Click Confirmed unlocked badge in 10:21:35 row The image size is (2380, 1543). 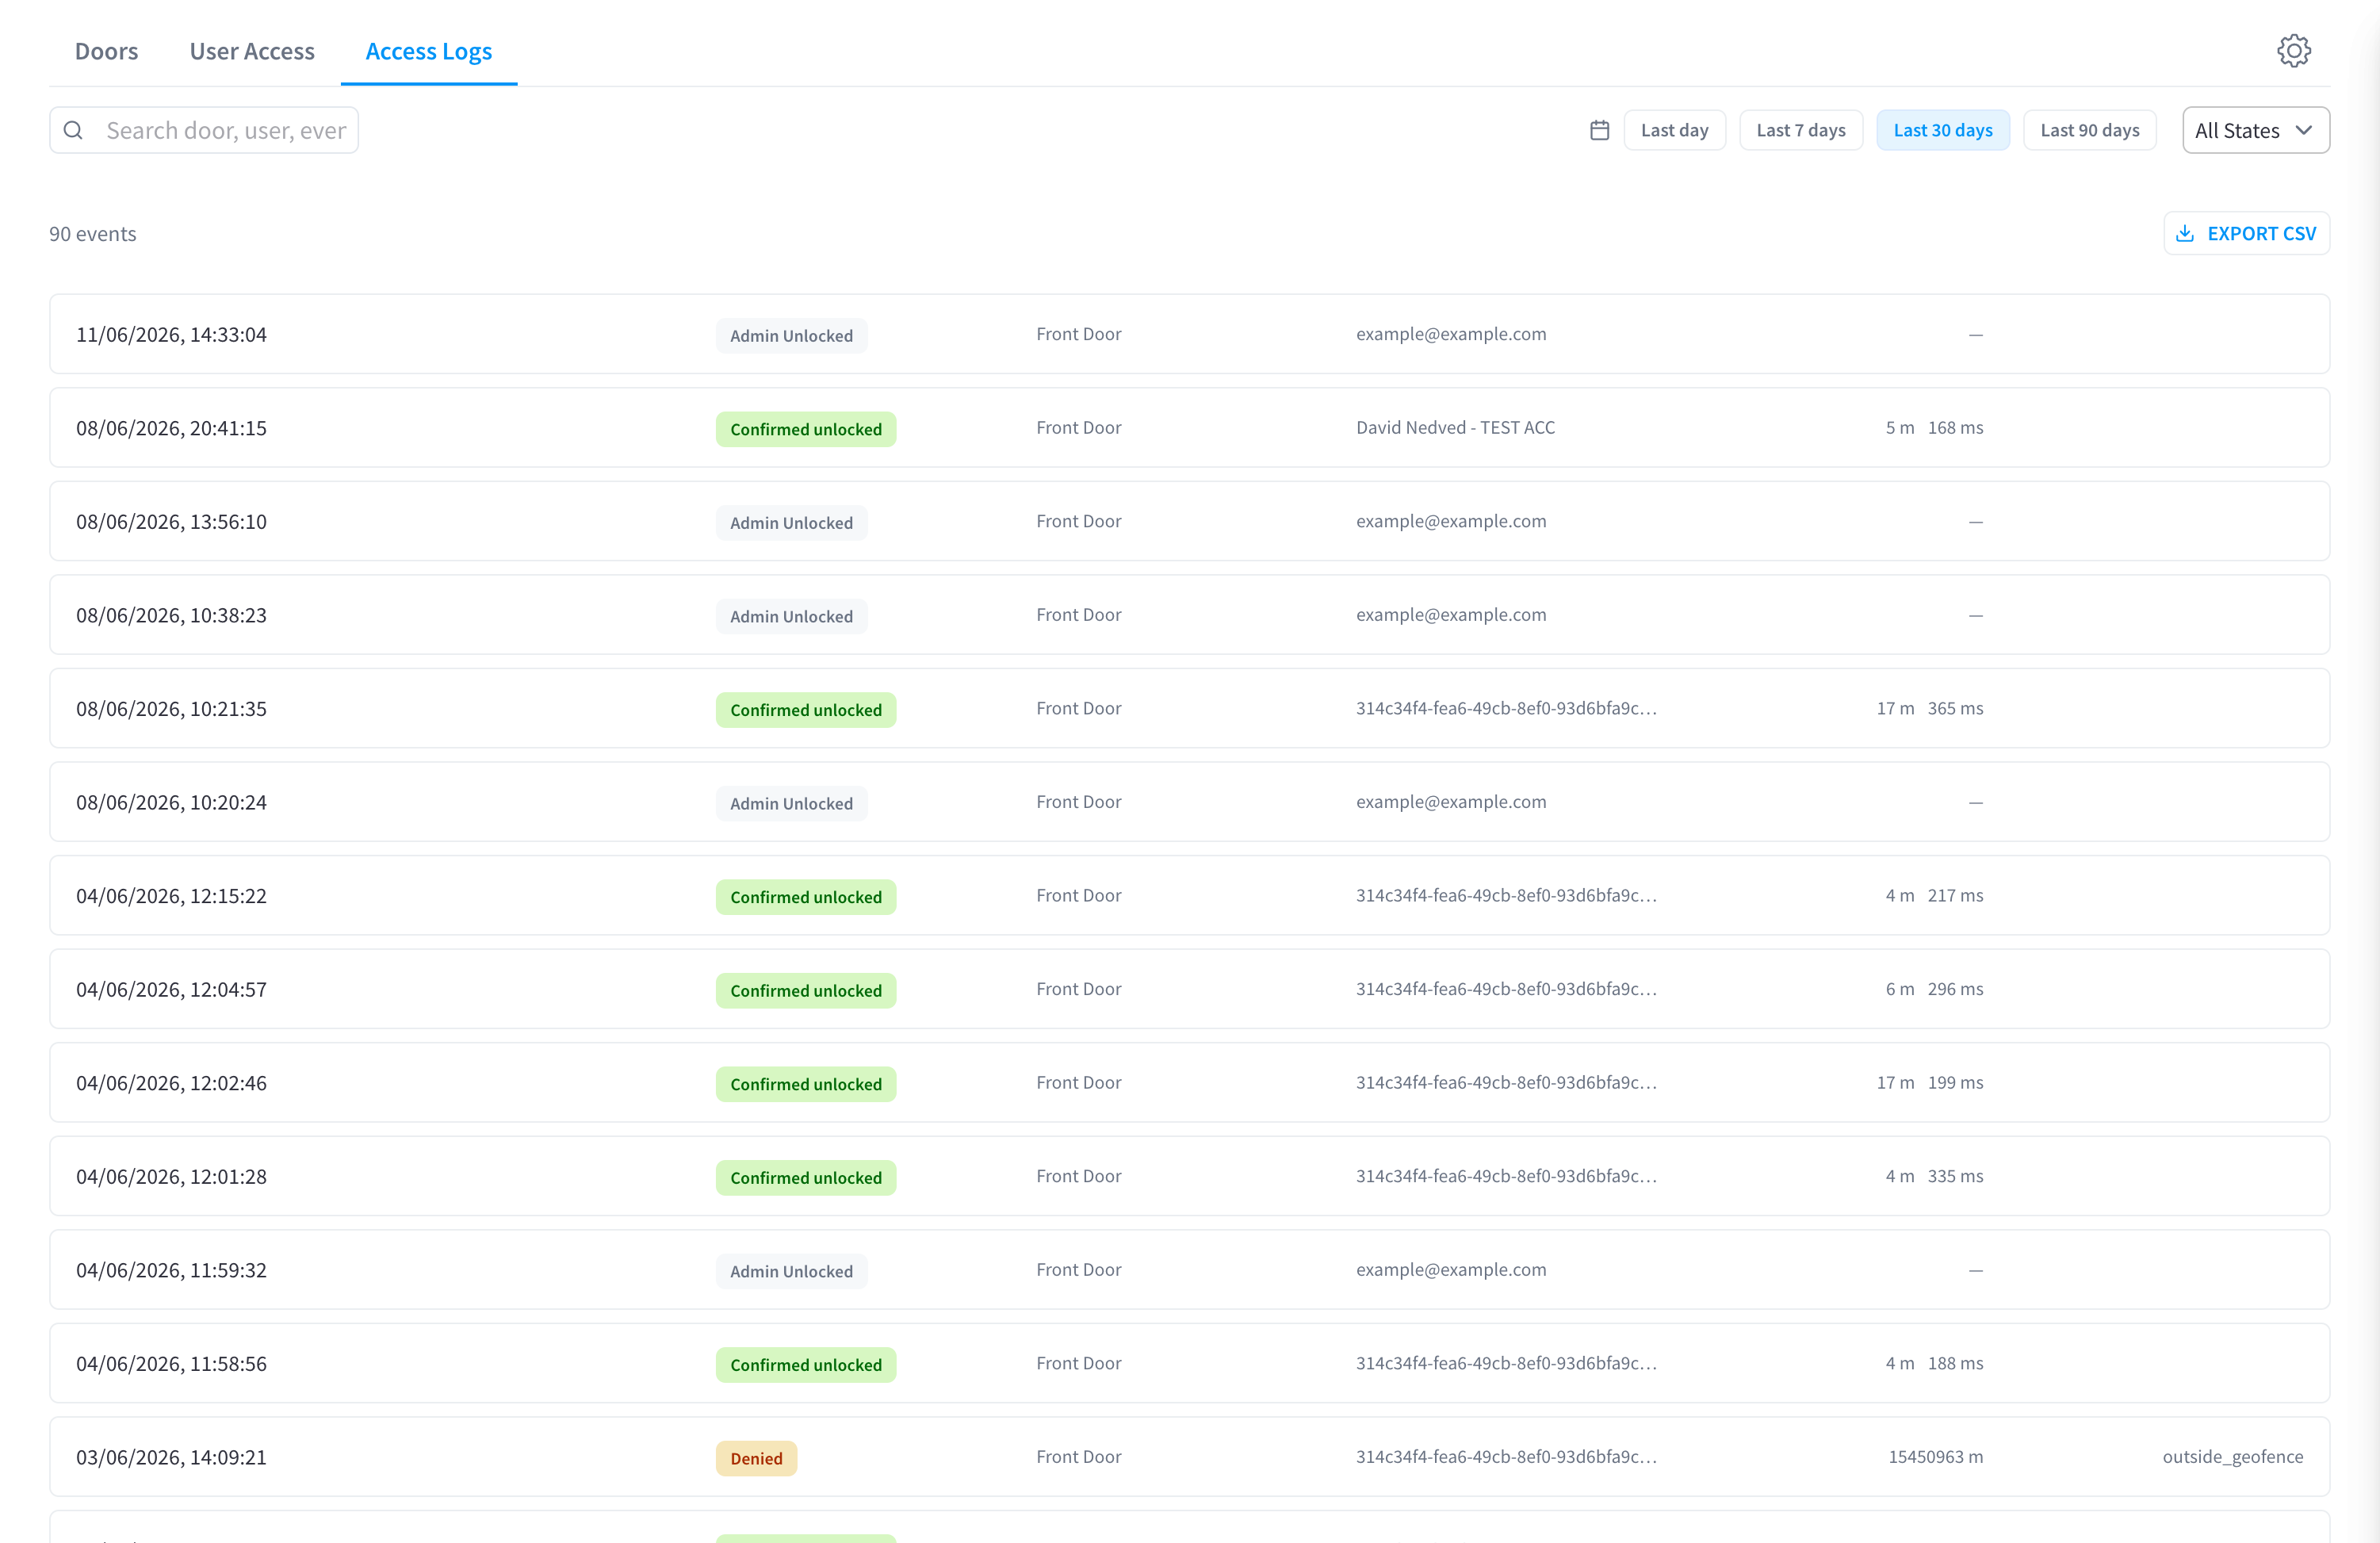[806, 710]
